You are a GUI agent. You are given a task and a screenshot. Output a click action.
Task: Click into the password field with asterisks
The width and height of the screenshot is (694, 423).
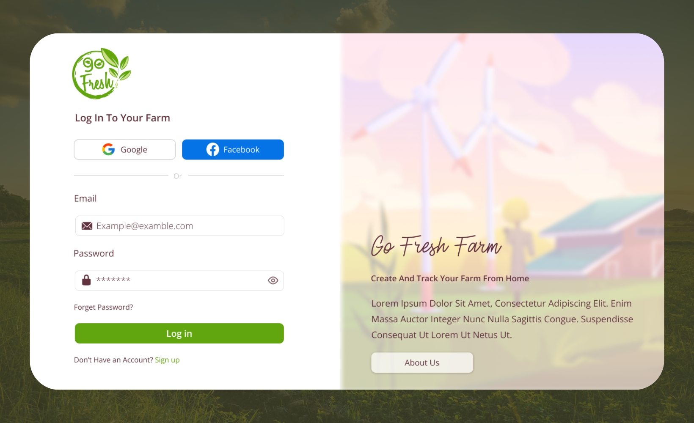(179, 280)
